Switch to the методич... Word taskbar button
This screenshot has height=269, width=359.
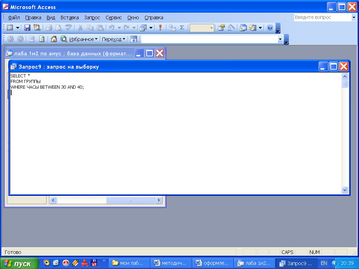171,263
